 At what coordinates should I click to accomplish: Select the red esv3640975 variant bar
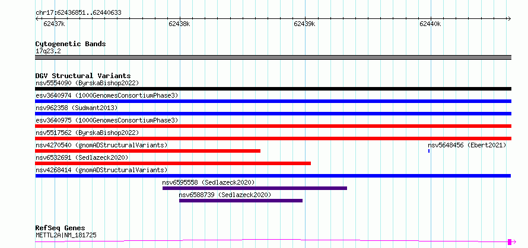pyautogui.click(x=273, y=126)
